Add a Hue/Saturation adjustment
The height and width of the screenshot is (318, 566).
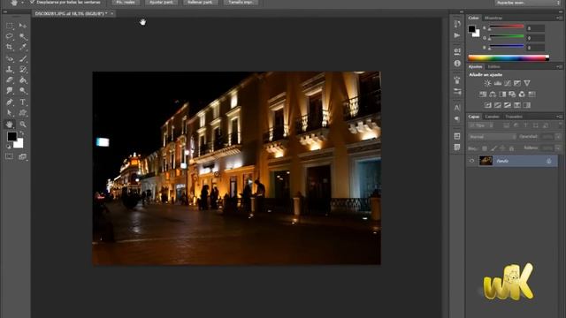(483, 95)
